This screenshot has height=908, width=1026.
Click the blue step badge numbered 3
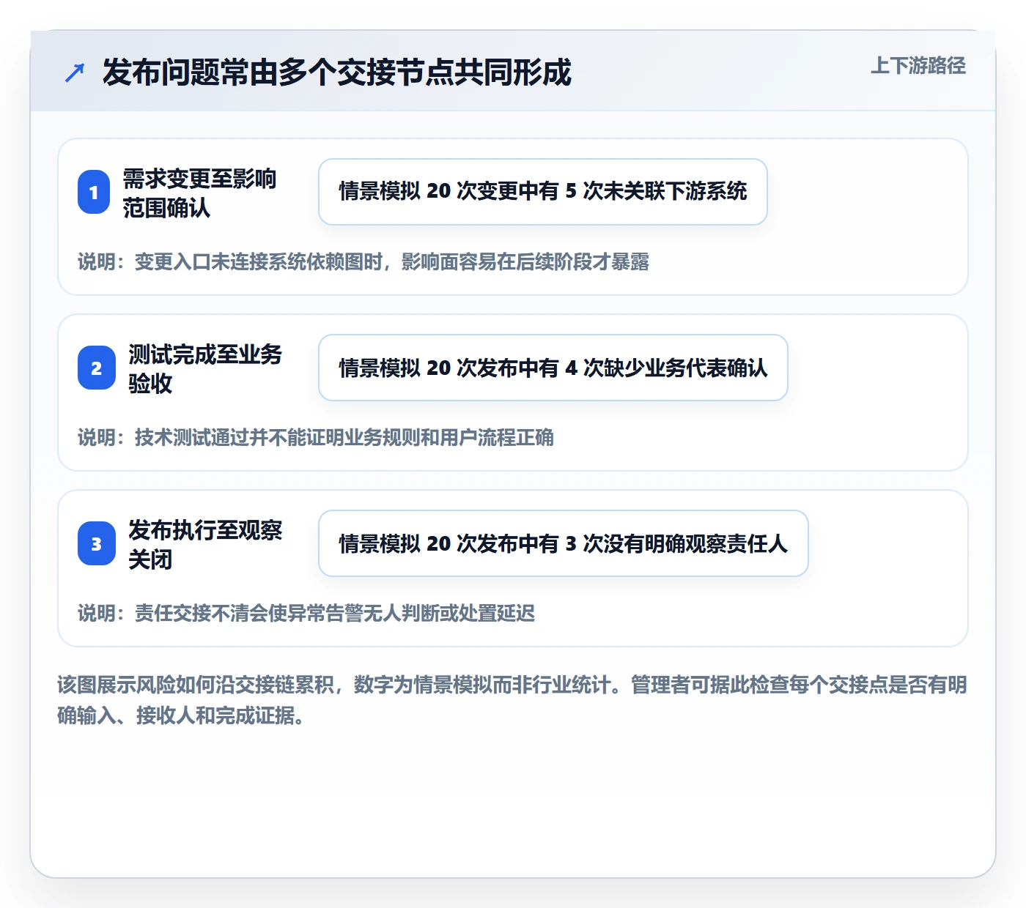click(97, 543)
